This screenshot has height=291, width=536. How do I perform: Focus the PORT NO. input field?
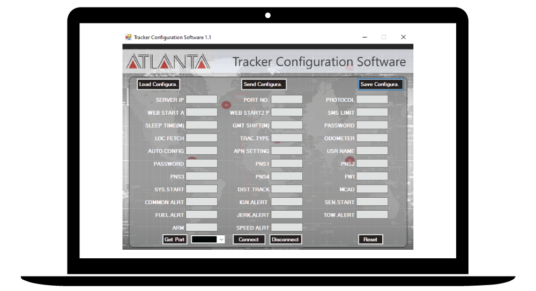click(287, 100)
